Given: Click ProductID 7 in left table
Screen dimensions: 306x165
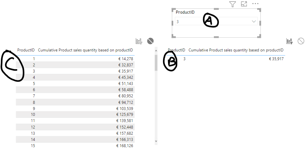Looking at the screenshot, I should click(34, 96).
